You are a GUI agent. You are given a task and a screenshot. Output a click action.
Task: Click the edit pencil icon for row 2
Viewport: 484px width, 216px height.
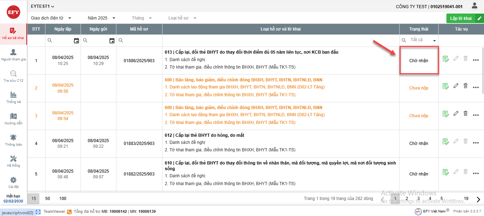click(x=456, y=86)
